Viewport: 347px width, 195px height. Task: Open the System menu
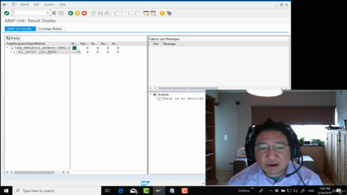click(x=49, y=4)
